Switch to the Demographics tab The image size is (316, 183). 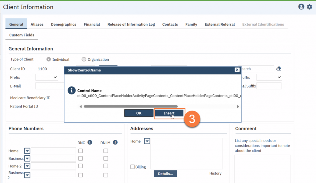click(64, 24)
